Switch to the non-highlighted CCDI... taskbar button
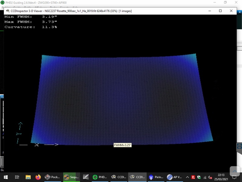 click(x=119, y=177)
